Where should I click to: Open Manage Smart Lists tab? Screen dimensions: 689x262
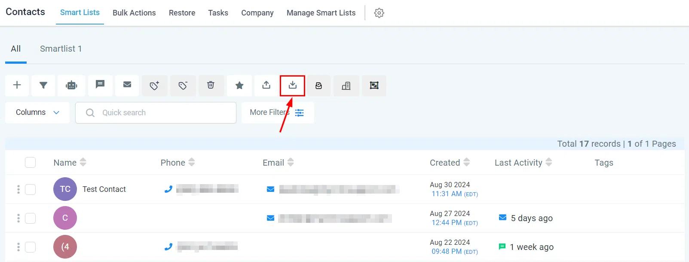click(321, 13)
